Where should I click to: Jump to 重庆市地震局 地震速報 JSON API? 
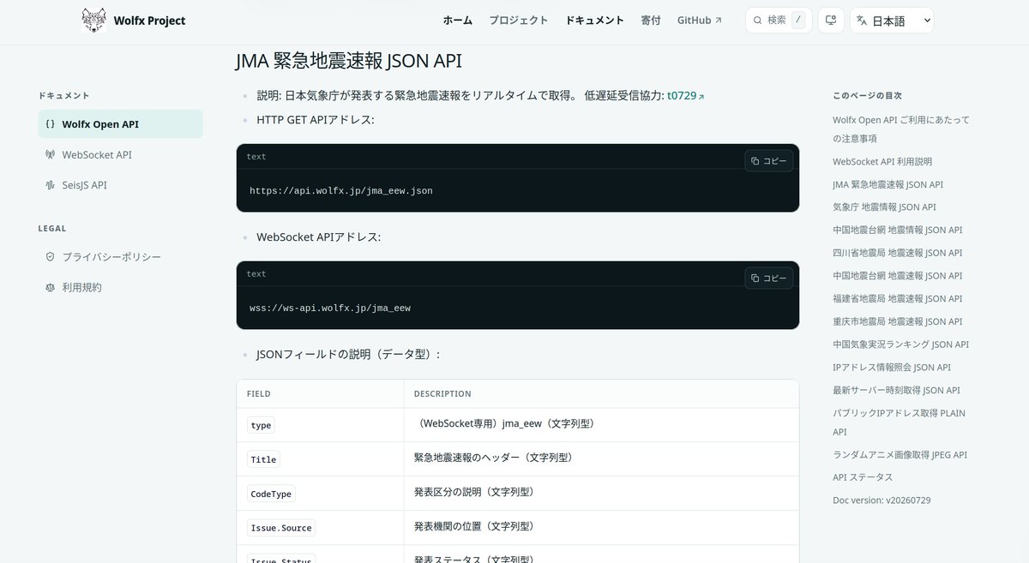898,321
